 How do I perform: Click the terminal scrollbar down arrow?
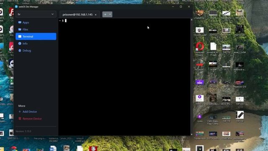click(191, 134)
